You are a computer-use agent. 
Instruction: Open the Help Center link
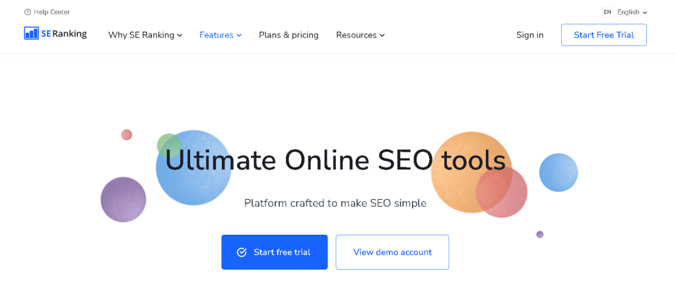(x=47, y=12)
